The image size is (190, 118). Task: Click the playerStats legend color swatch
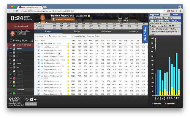(x=166, y=104)
